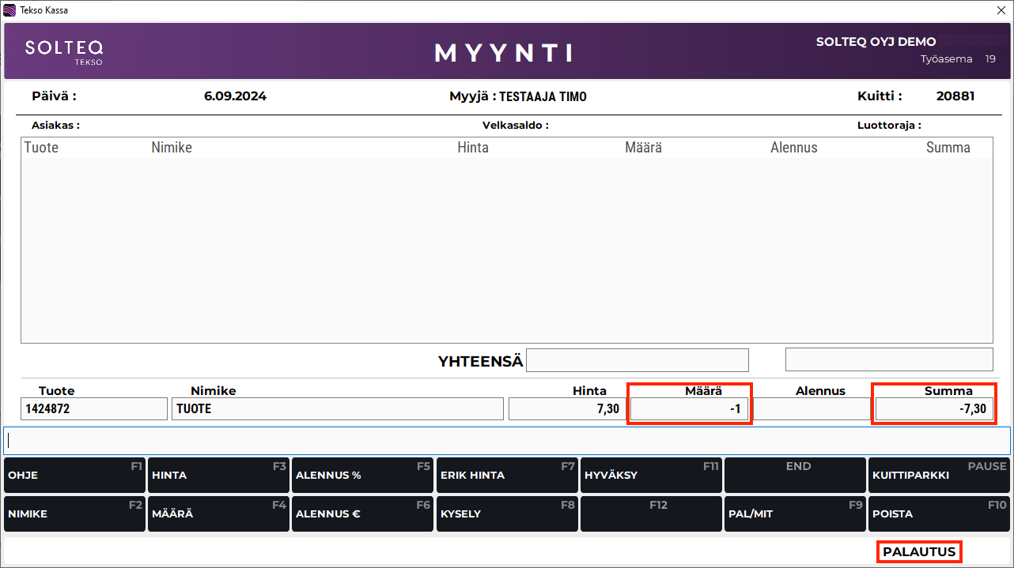The width and height of the screenshot is (1014, 568).
Task: Select the Nimike field showing TUOTE
Action: (x=337, y=409)
